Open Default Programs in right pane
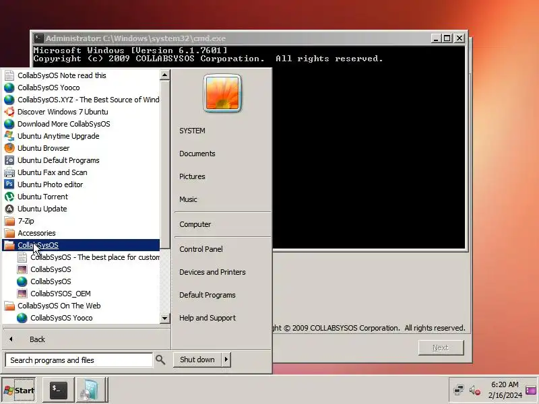 coord(208,295)
